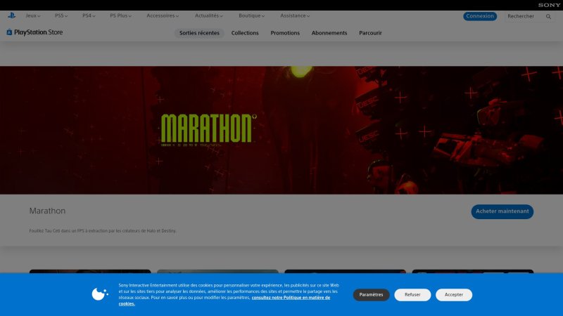Expand the Accessoires dropdown
The width and height of the screenshot is (563, 316).
point(161,15)
